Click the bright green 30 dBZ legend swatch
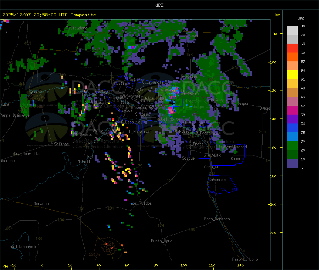 click(x=292, y=145)
